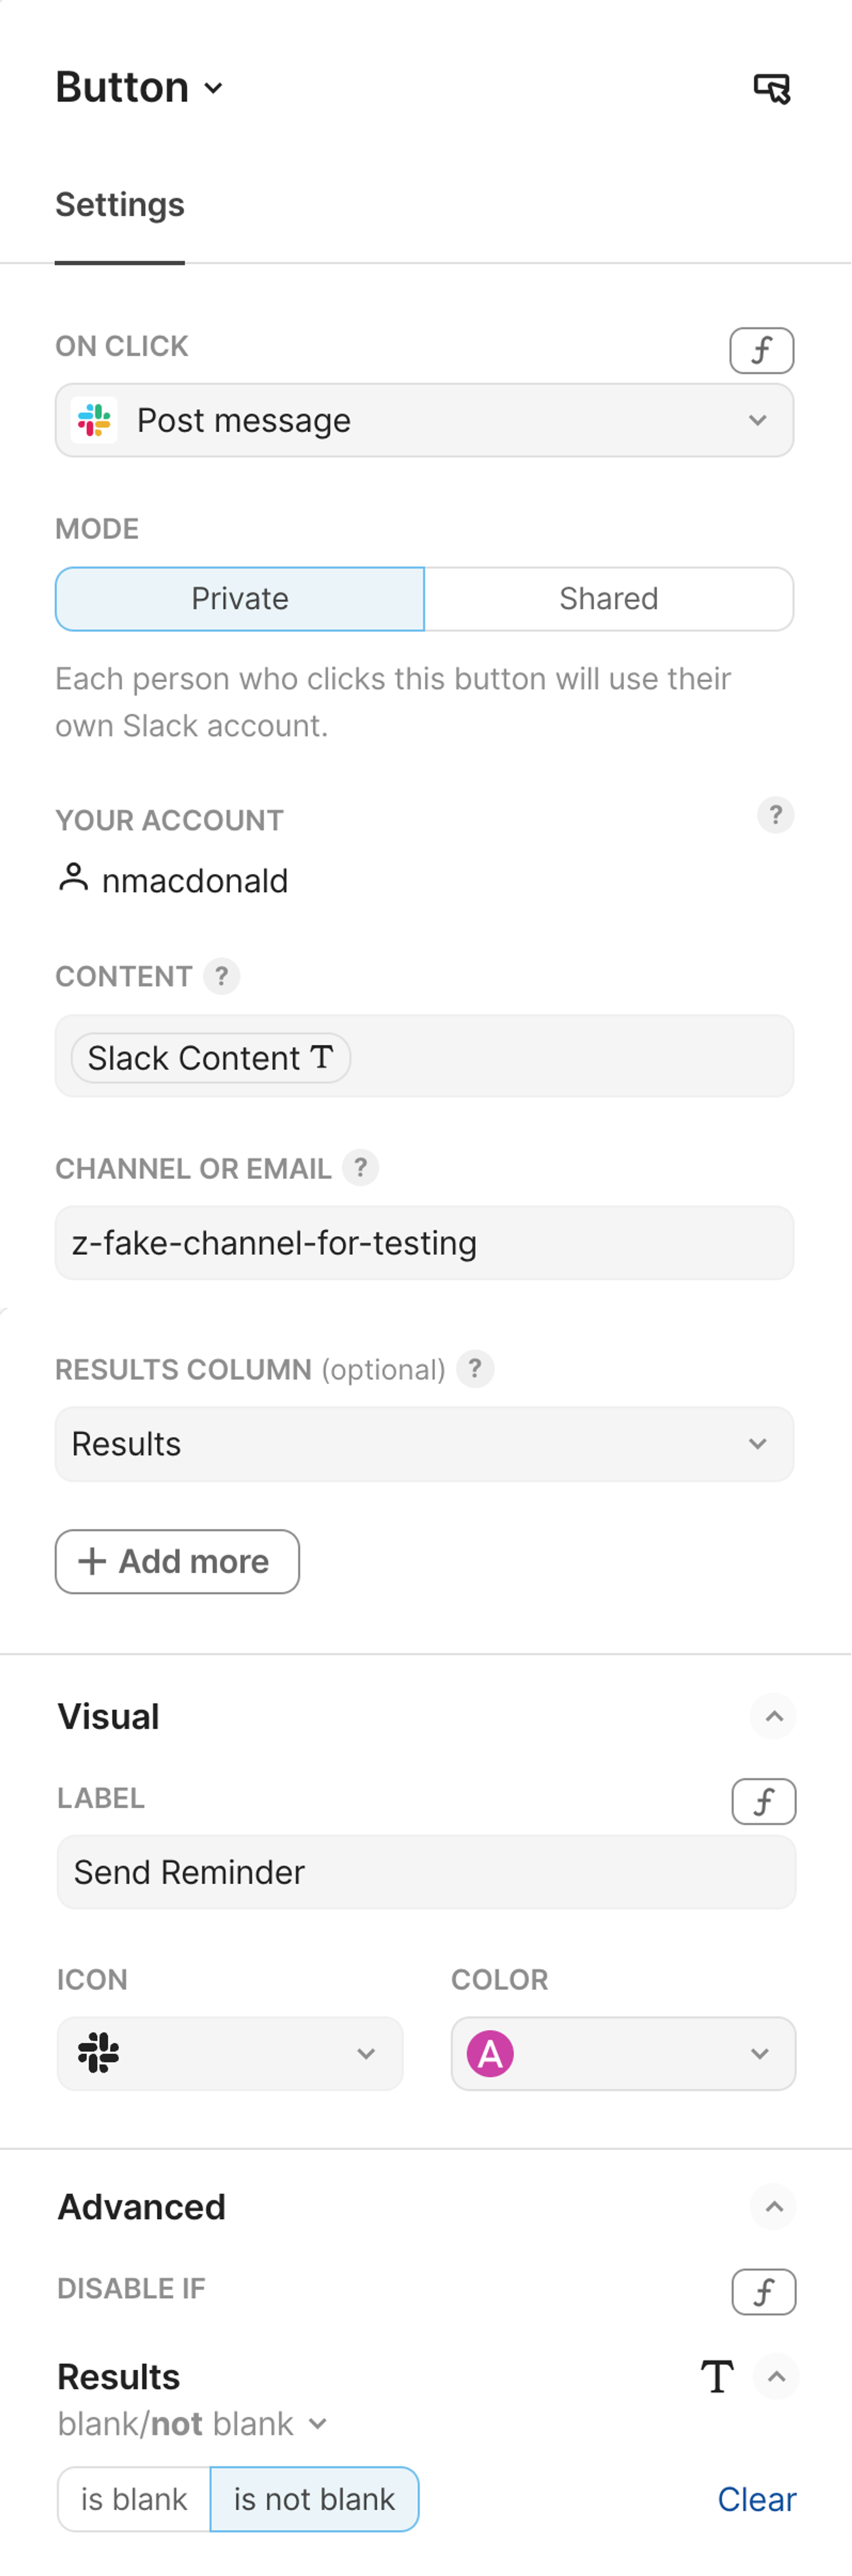
Task: Open the Color picker with pink swatch
Action: (x=623, y=2054)
